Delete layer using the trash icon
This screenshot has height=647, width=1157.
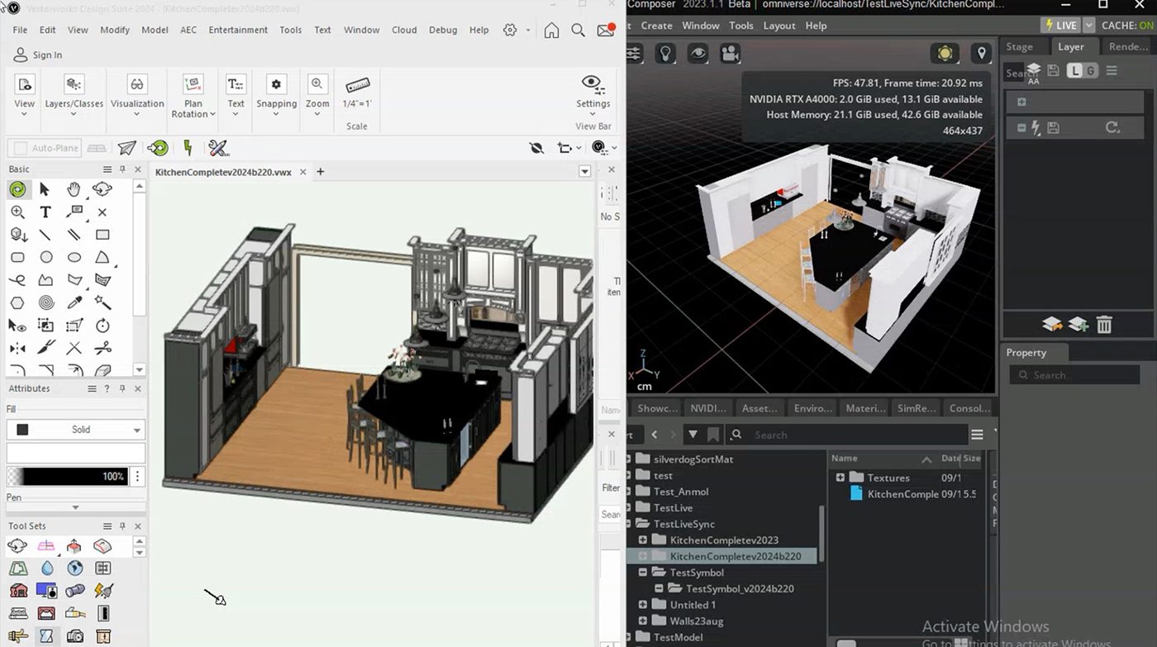pyautogui.click(x=1104, y=325)
